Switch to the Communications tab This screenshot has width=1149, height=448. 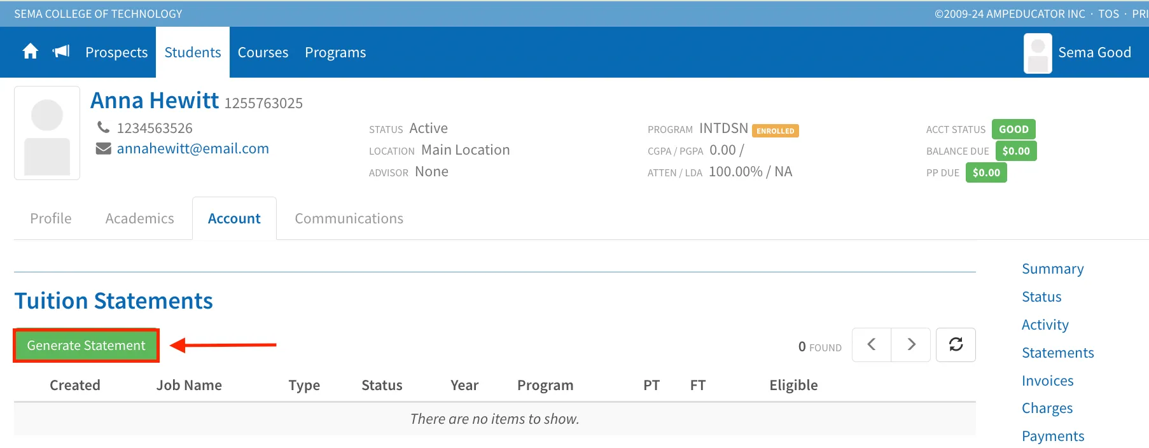(349, 218)
